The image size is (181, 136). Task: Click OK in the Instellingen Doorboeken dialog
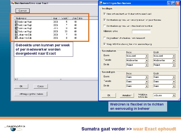109,95
